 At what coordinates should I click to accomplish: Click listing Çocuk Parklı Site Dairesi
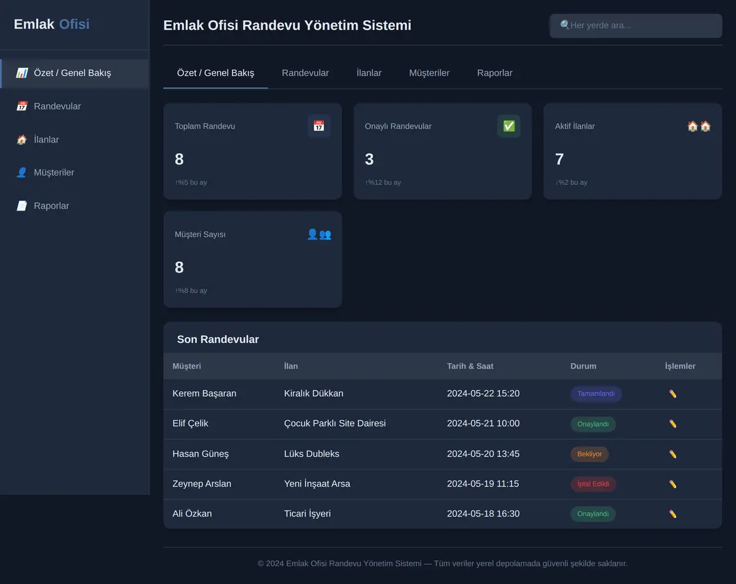[335, 423]
